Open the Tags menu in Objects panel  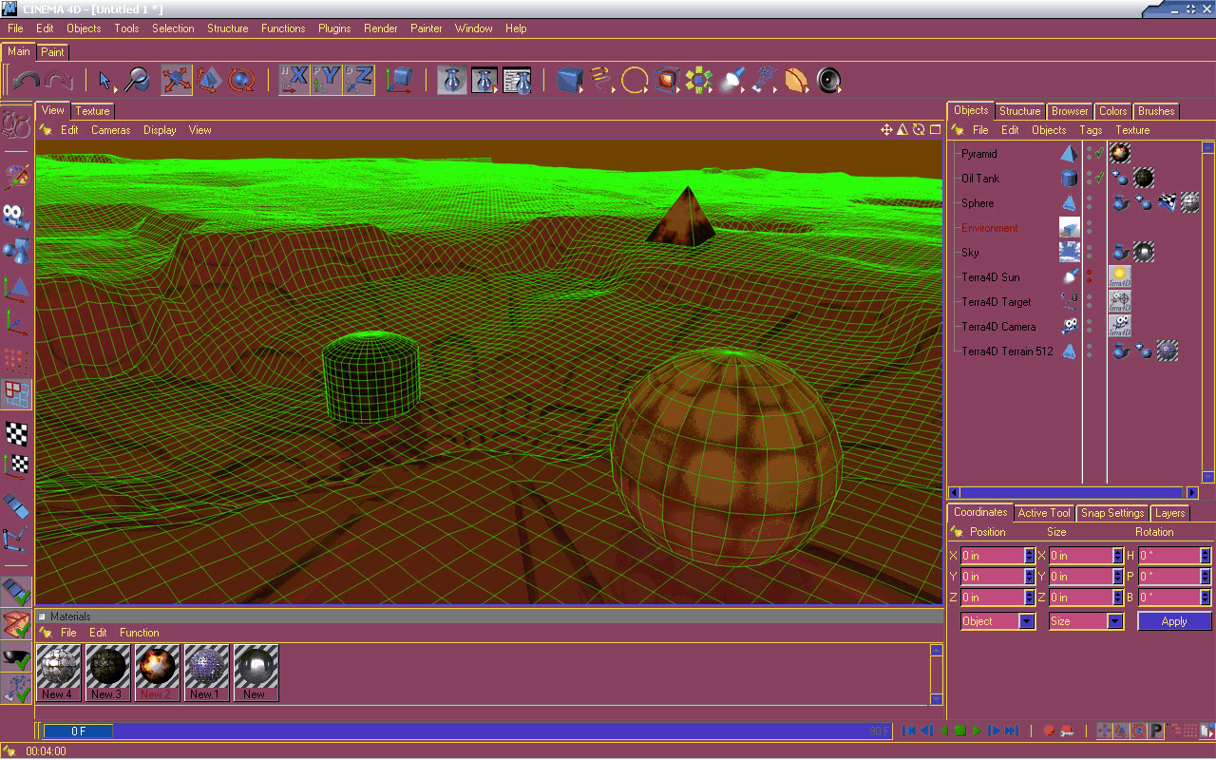point(1091,130)
